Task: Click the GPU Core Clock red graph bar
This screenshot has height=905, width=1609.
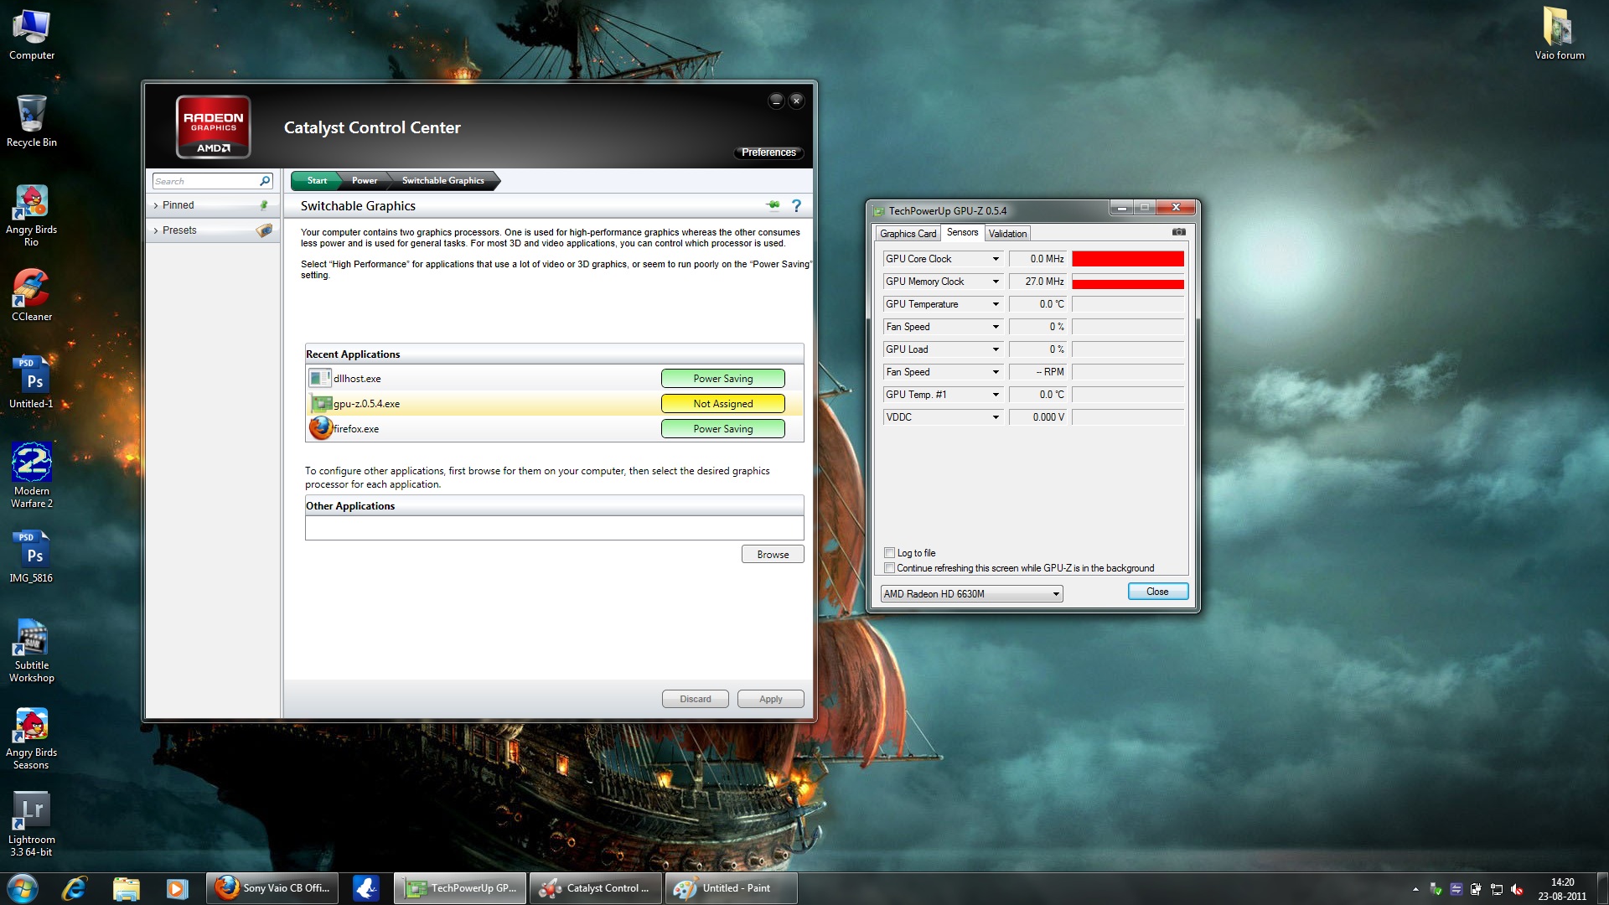Action: click(1128, 259)
